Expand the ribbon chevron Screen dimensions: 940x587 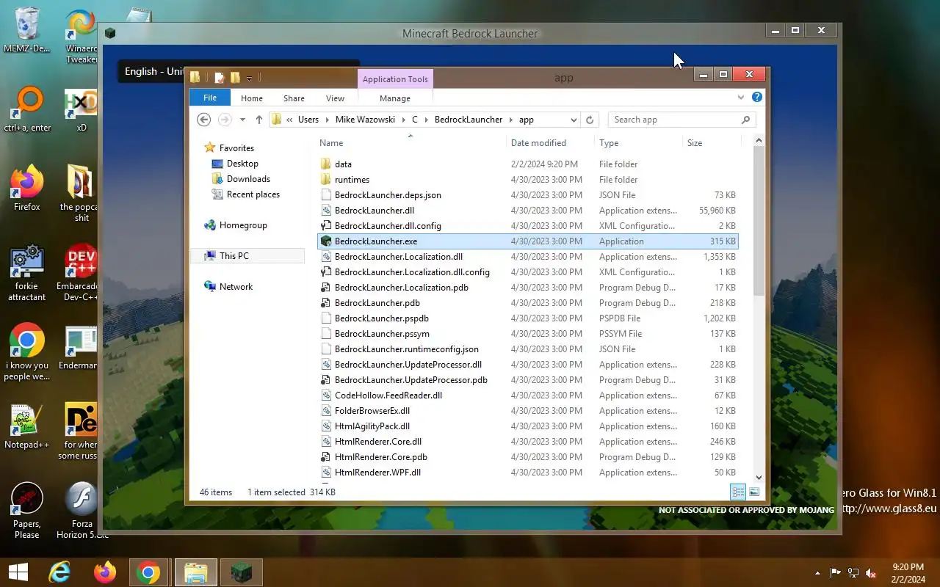741,97
